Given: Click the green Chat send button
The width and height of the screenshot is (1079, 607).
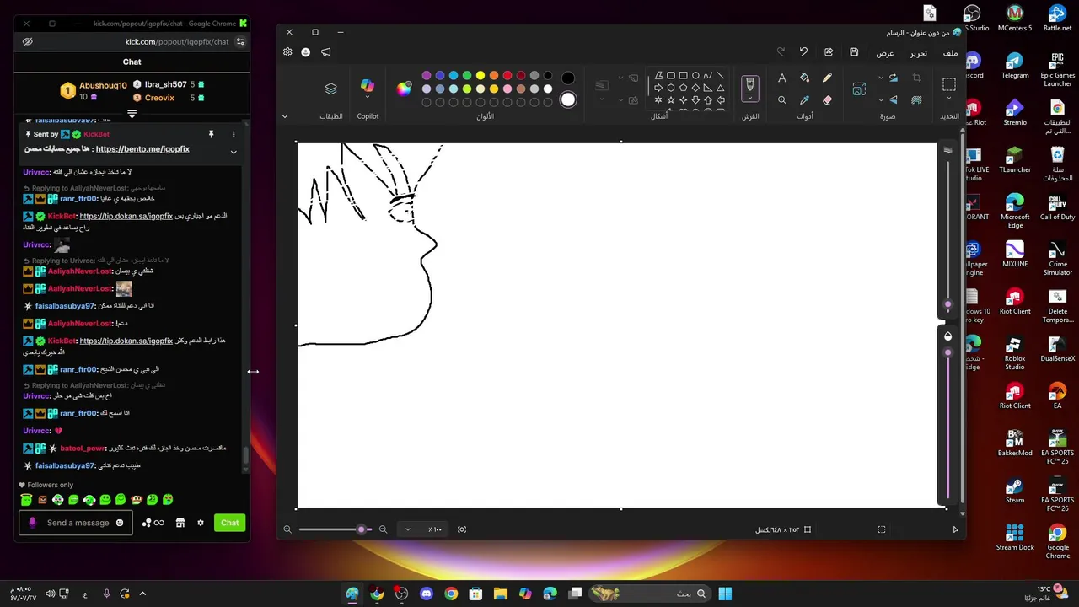Looking at the screenshot, I should point(230,523).
